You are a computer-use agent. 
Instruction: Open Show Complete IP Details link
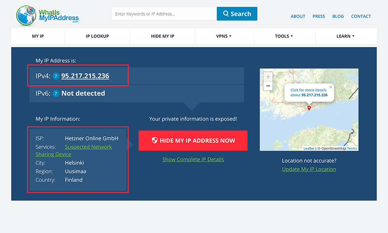(193, 159)
